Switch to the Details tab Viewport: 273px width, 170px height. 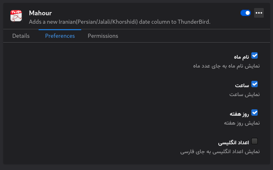(x=21, y=36)
